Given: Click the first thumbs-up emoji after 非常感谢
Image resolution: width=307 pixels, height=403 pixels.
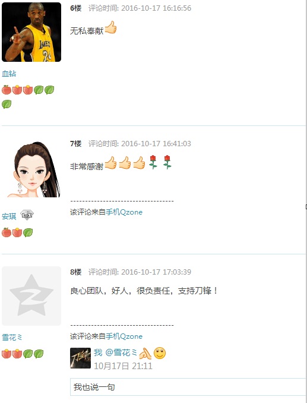Looking at the screenshot, I should pyautogui.click(x=110, y=163).
